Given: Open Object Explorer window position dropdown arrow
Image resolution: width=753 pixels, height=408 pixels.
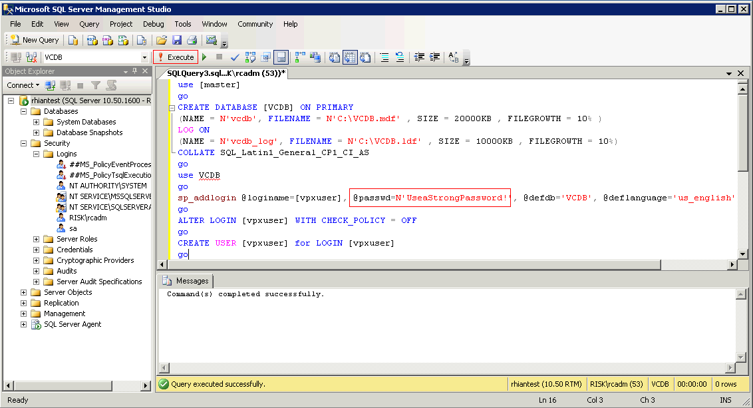Looking at the screenshot, I should (125, 72).
